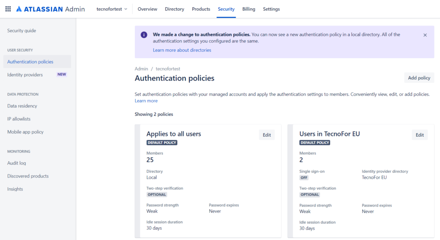Viewport: 440px width, 240px height.
Task: Dismiss the authentication policies banner
Action: [425, 35]
